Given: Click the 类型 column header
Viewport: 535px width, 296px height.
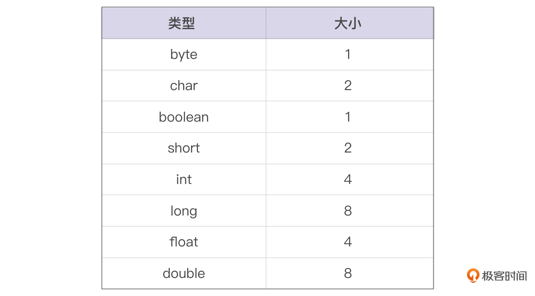Looking at the screenshot, I should point(182,23).
